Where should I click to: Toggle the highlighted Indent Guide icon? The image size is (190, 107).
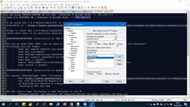tap(72, 7)
